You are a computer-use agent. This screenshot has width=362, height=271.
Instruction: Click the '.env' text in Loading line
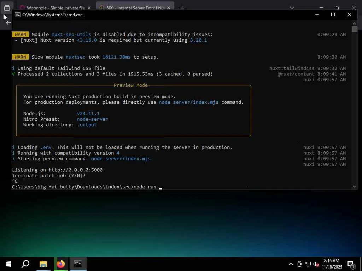[46, 147]
